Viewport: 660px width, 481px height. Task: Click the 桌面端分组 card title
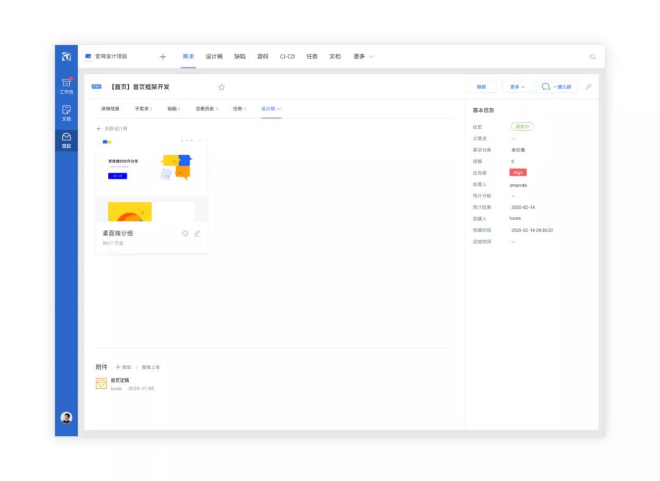(117, 233)
